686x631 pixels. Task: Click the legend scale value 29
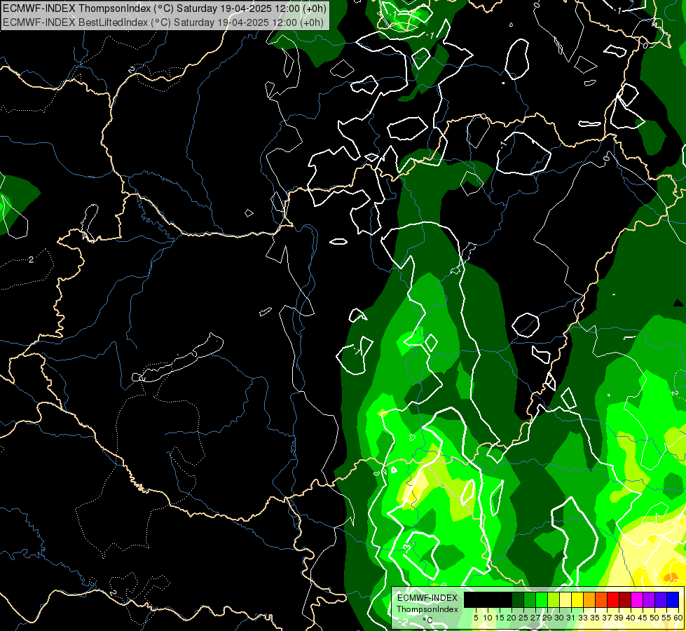(x=547, y=618)
